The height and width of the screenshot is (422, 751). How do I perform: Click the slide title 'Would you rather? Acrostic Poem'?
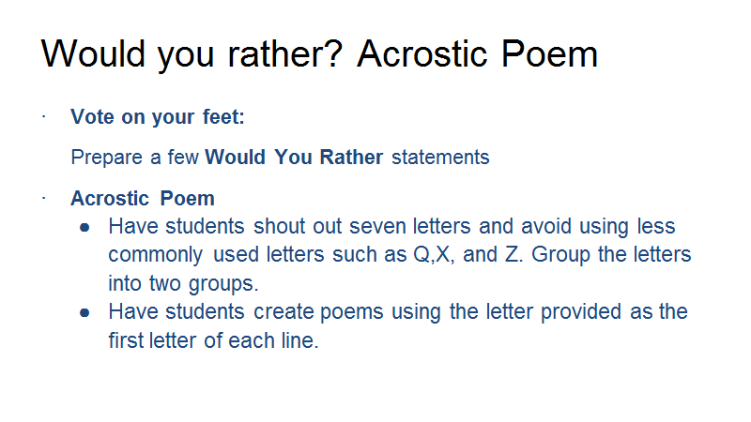click(x=319, y=54)
